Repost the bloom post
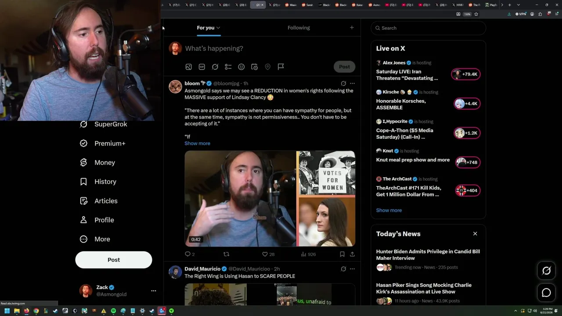The image size is (562, 316). (x=227, y=254)
